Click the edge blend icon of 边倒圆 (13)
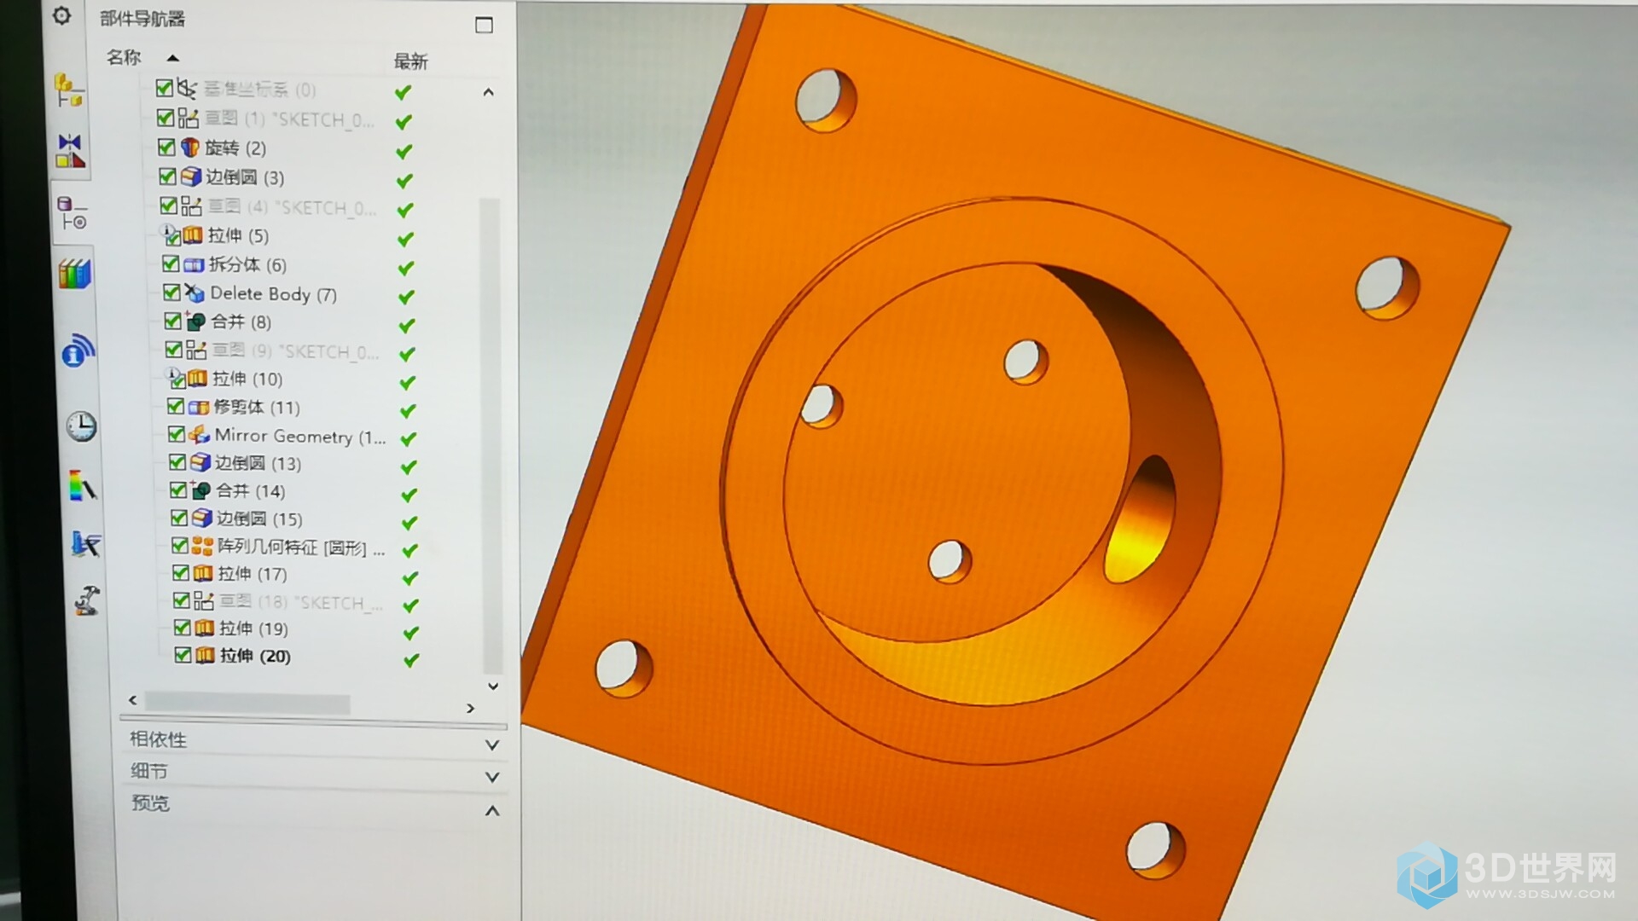Screen dimensions: 1638x921 (200, 462)
